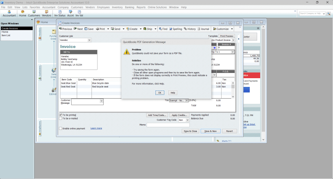Open Template dropdown Product Invoice
This screenshot has height=179, width=333.
click(x=233, y=40)
